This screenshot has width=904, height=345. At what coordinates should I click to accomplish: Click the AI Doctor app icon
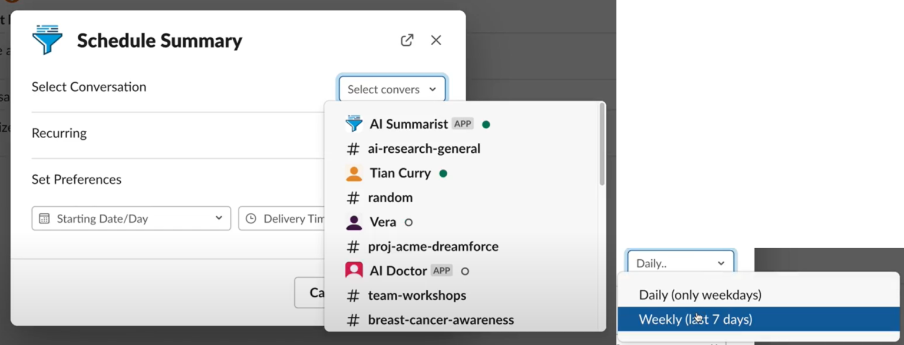tap(353, 269)
